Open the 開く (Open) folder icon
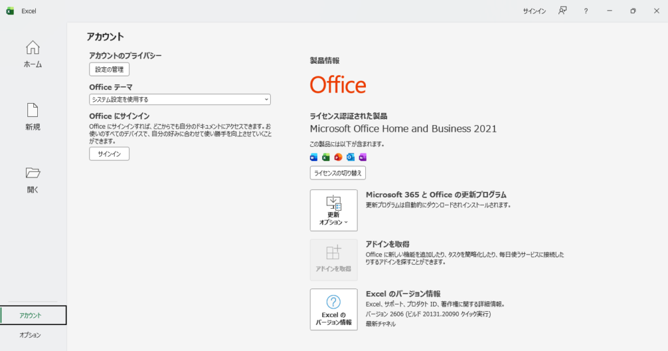The width and height of the screenshot is (668, 351). point(33,172)
